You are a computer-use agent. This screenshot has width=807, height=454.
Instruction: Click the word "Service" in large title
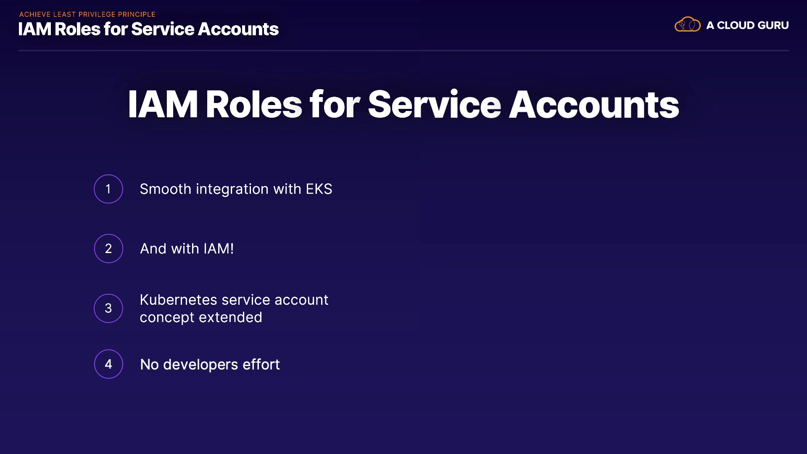click(x=435, y=105)
